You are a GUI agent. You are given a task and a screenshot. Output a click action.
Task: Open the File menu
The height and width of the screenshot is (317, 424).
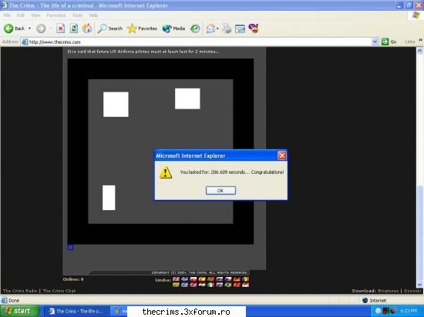[x=7, y=15]
